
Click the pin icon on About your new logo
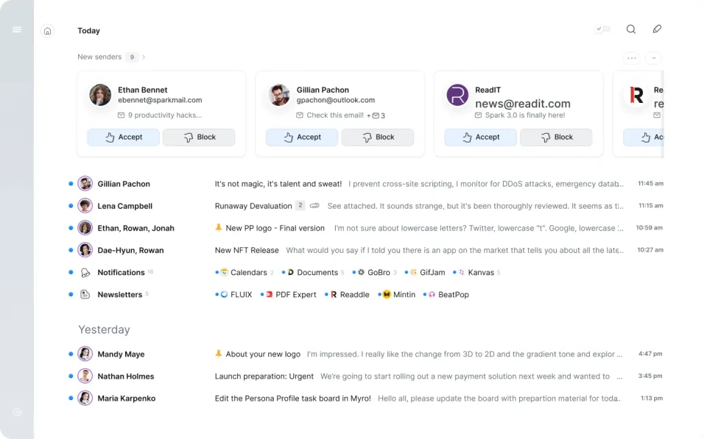coord(218,354)
